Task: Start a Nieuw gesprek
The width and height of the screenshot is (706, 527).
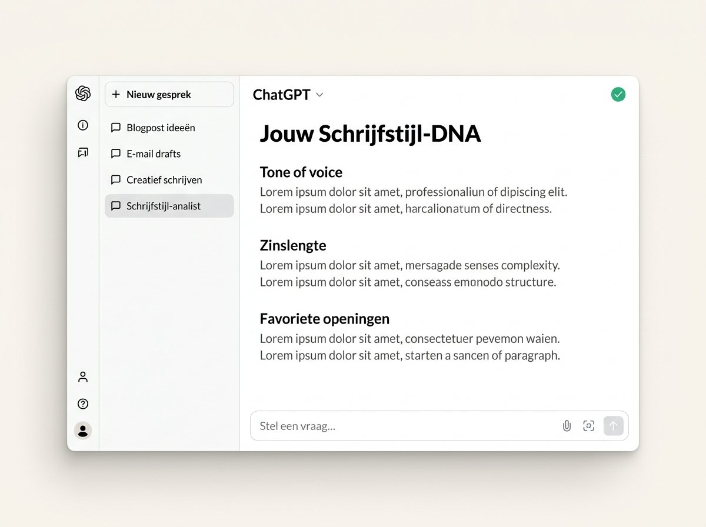Action: [x=169, y=94]
